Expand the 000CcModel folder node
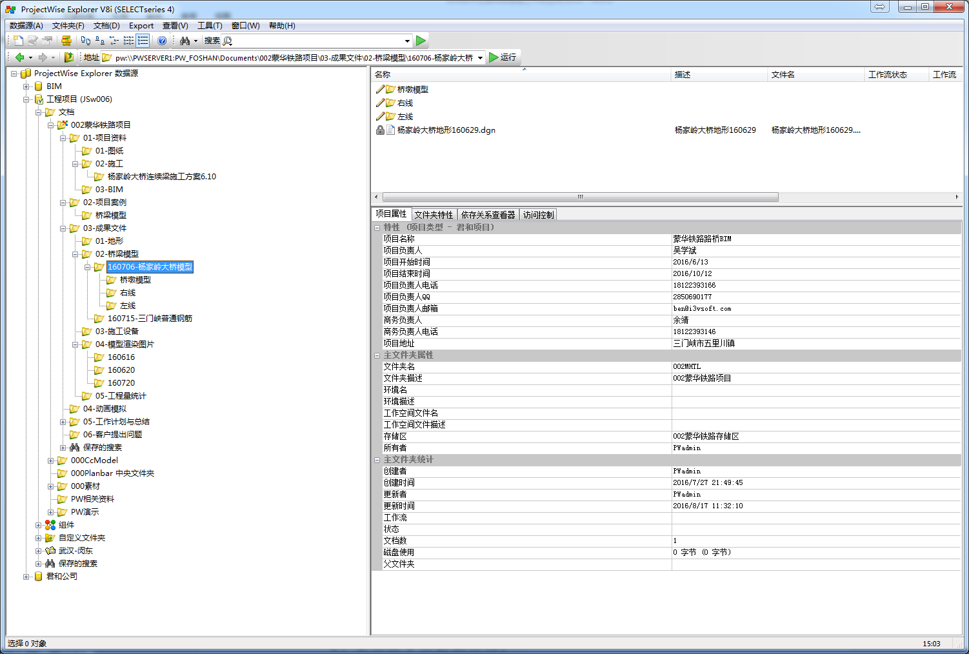Image resolution: width=969 pixels, height=654 pixels. pyautogui.click(x=50, y=461)
